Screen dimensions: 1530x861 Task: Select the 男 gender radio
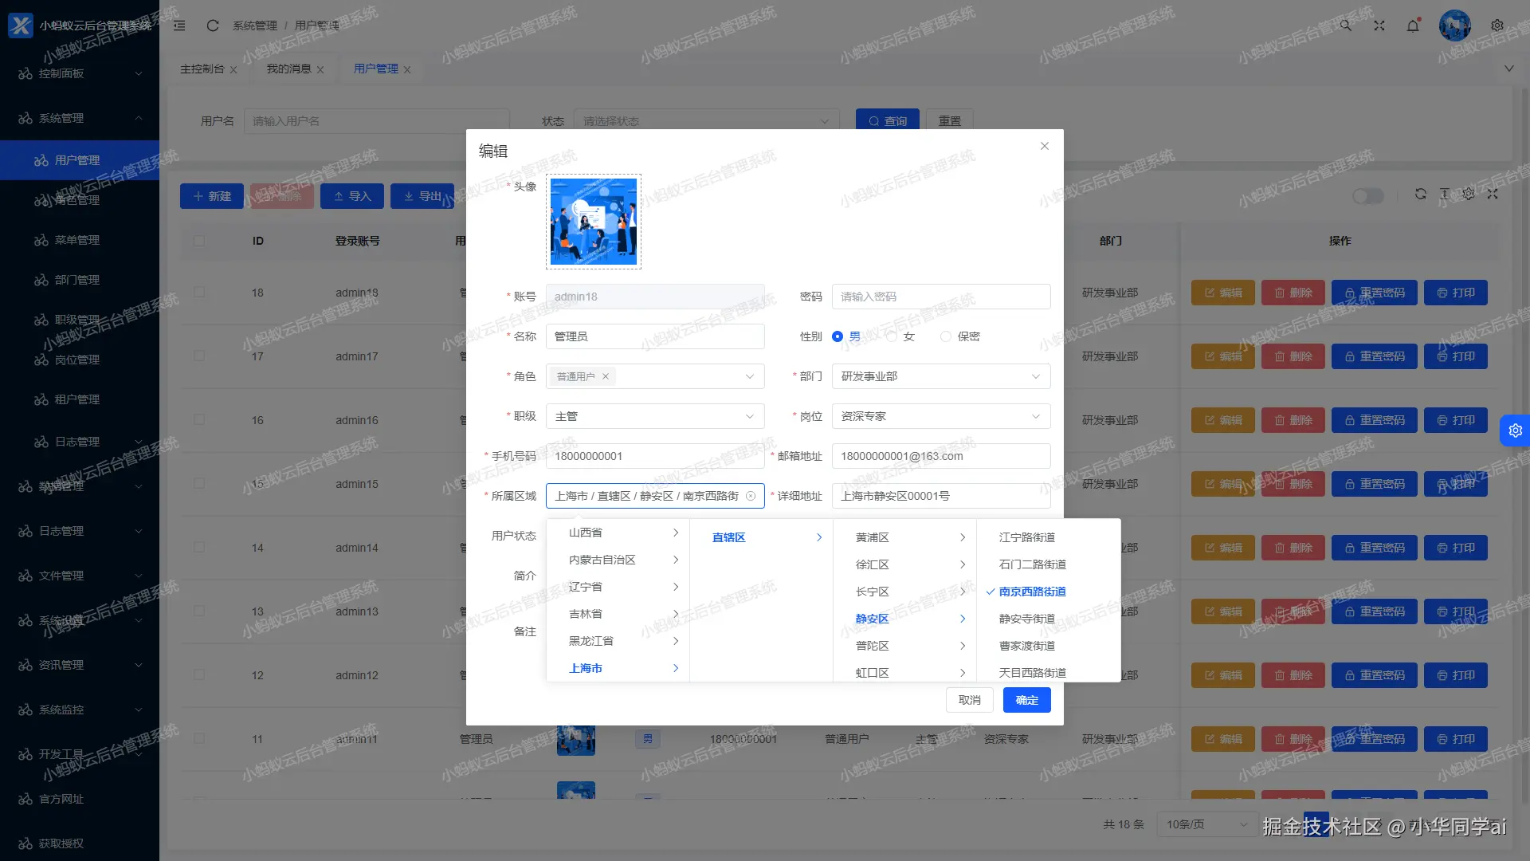(838, 336)
